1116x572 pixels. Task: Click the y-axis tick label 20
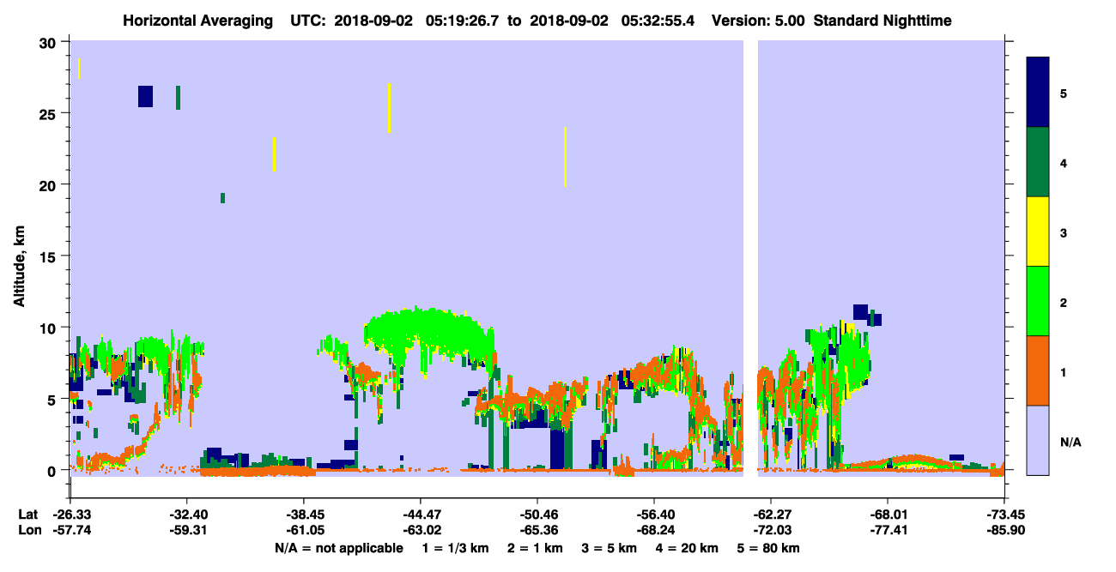coord(49,184)
